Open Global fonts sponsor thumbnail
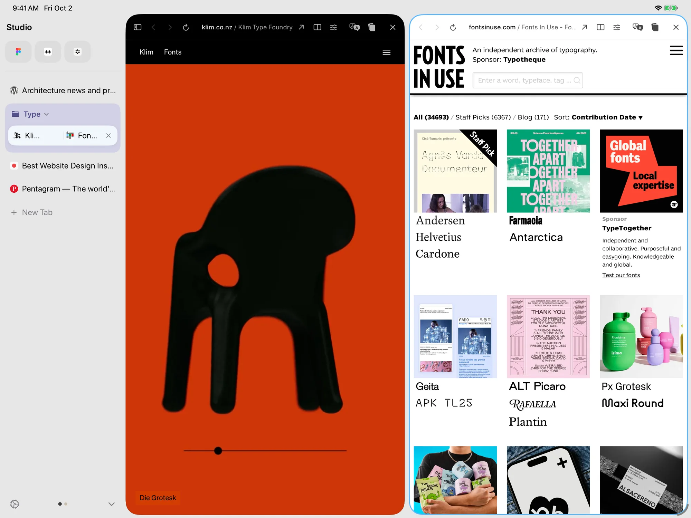This screenshot has width=691, height=518. pos(641,171)
